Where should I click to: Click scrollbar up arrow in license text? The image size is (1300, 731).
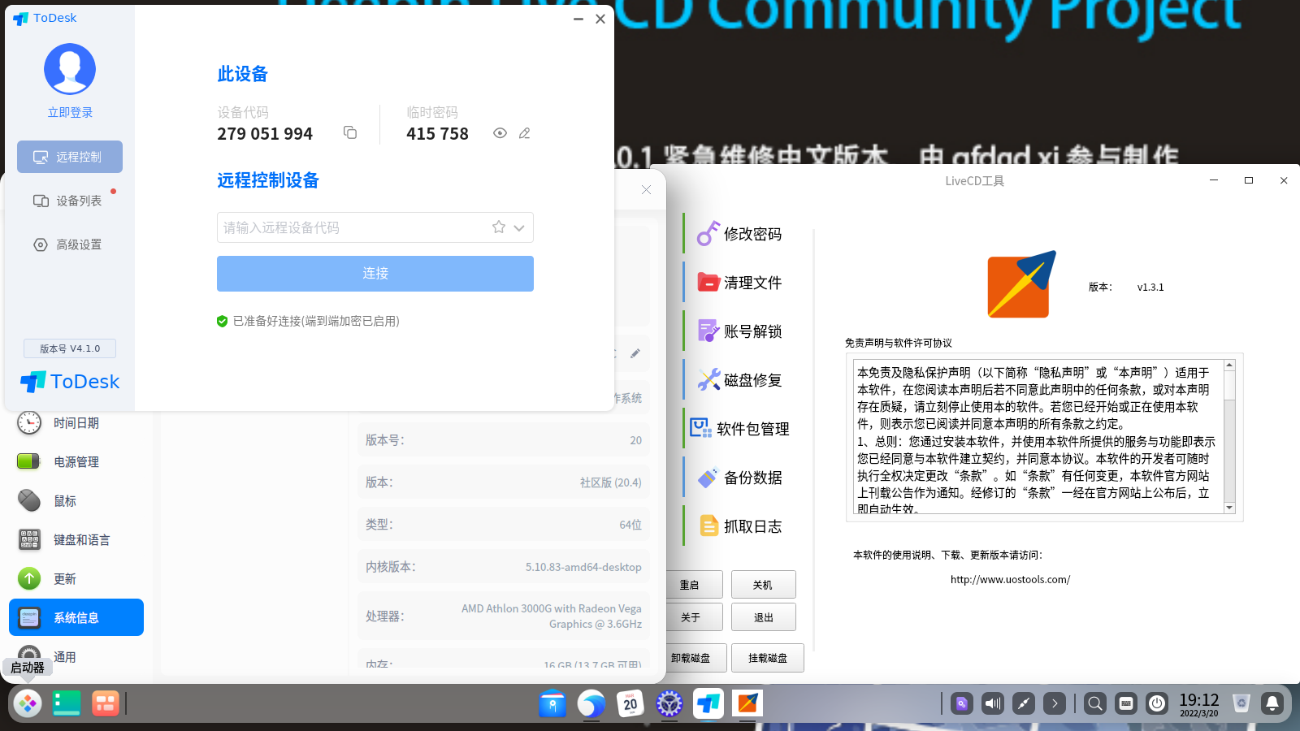1229,365
